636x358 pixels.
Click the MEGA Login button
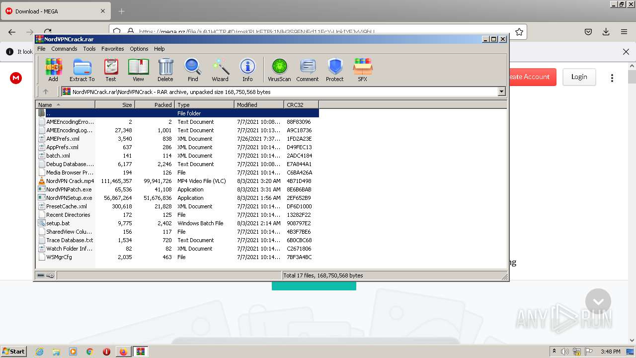579,77
